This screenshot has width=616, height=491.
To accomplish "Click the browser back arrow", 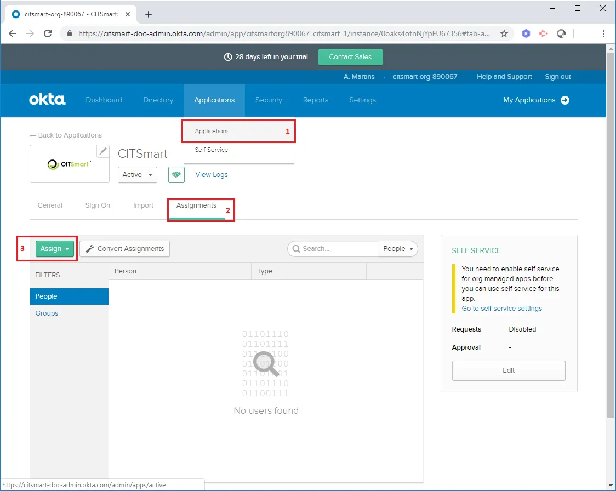I will click(x=13, y=34).
